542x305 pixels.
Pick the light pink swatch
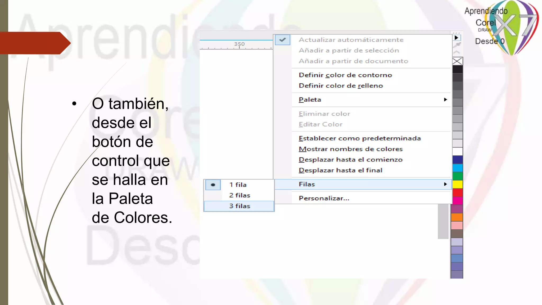click(x=457, y=225)
